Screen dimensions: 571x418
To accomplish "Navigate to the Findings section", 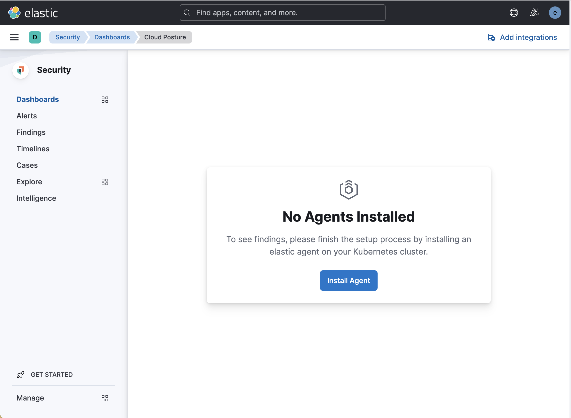I will 31,132.
